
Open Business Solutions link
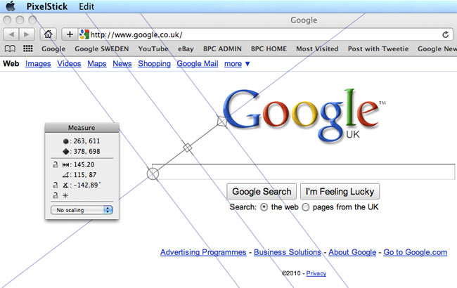(x=288, y=252)
